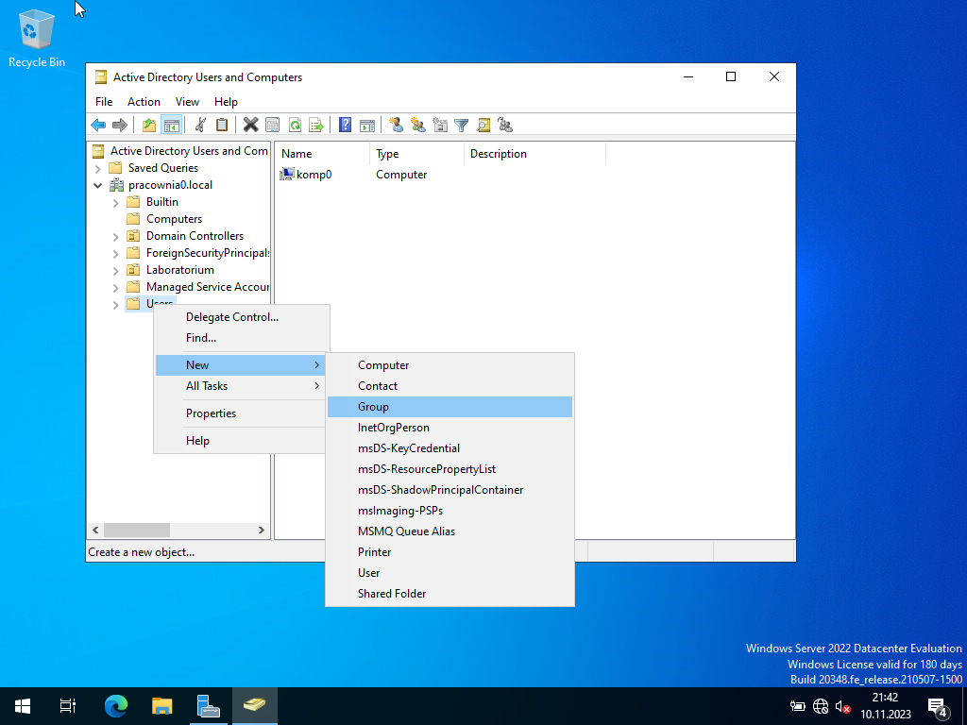This screenshot has width=967, height=725.
Task: Select Shared Folder in New submenu
Action: point(450,594)
